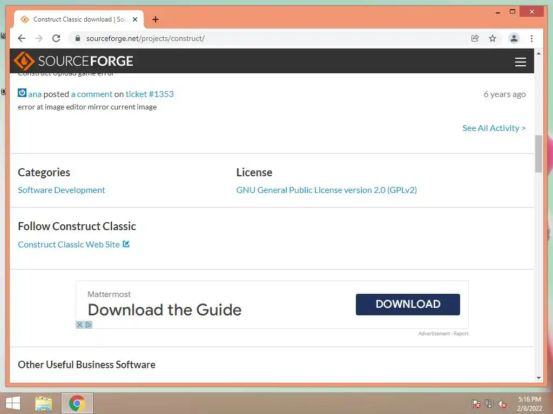This screenshot has height=414, width=553.
Task: Click the 'Other Useful Business Software' heading
Action: pos(86,364)
